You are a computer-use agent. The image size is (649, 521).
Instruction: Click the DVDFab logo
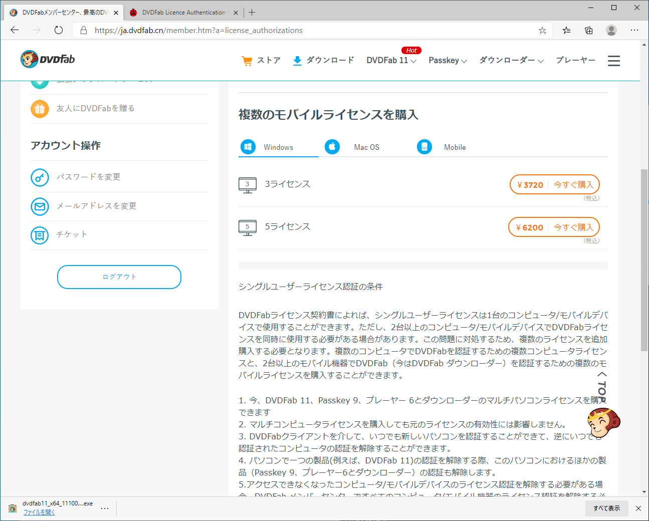pyautogui.click(x=48, y=59)
